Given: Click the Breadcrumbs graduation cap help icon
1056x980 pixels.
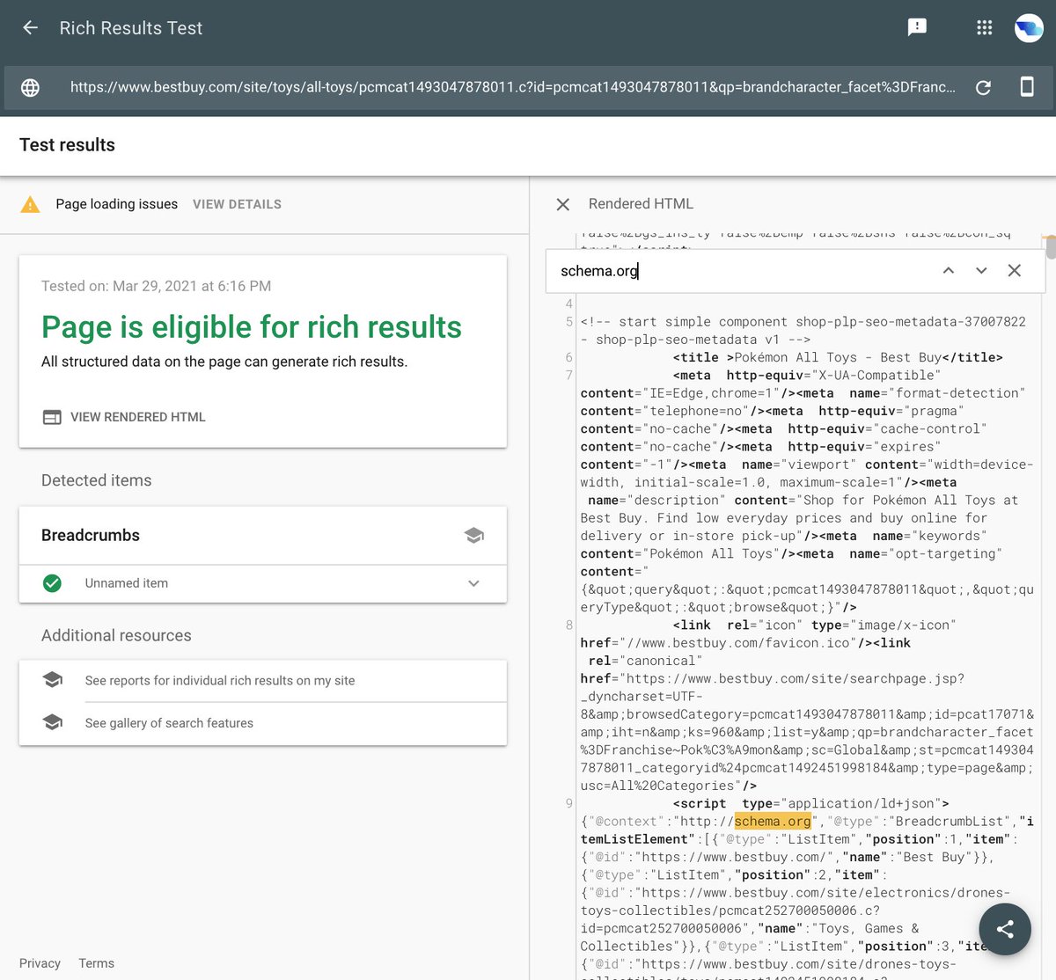Looking at the screenshot, I should point(474,535).
